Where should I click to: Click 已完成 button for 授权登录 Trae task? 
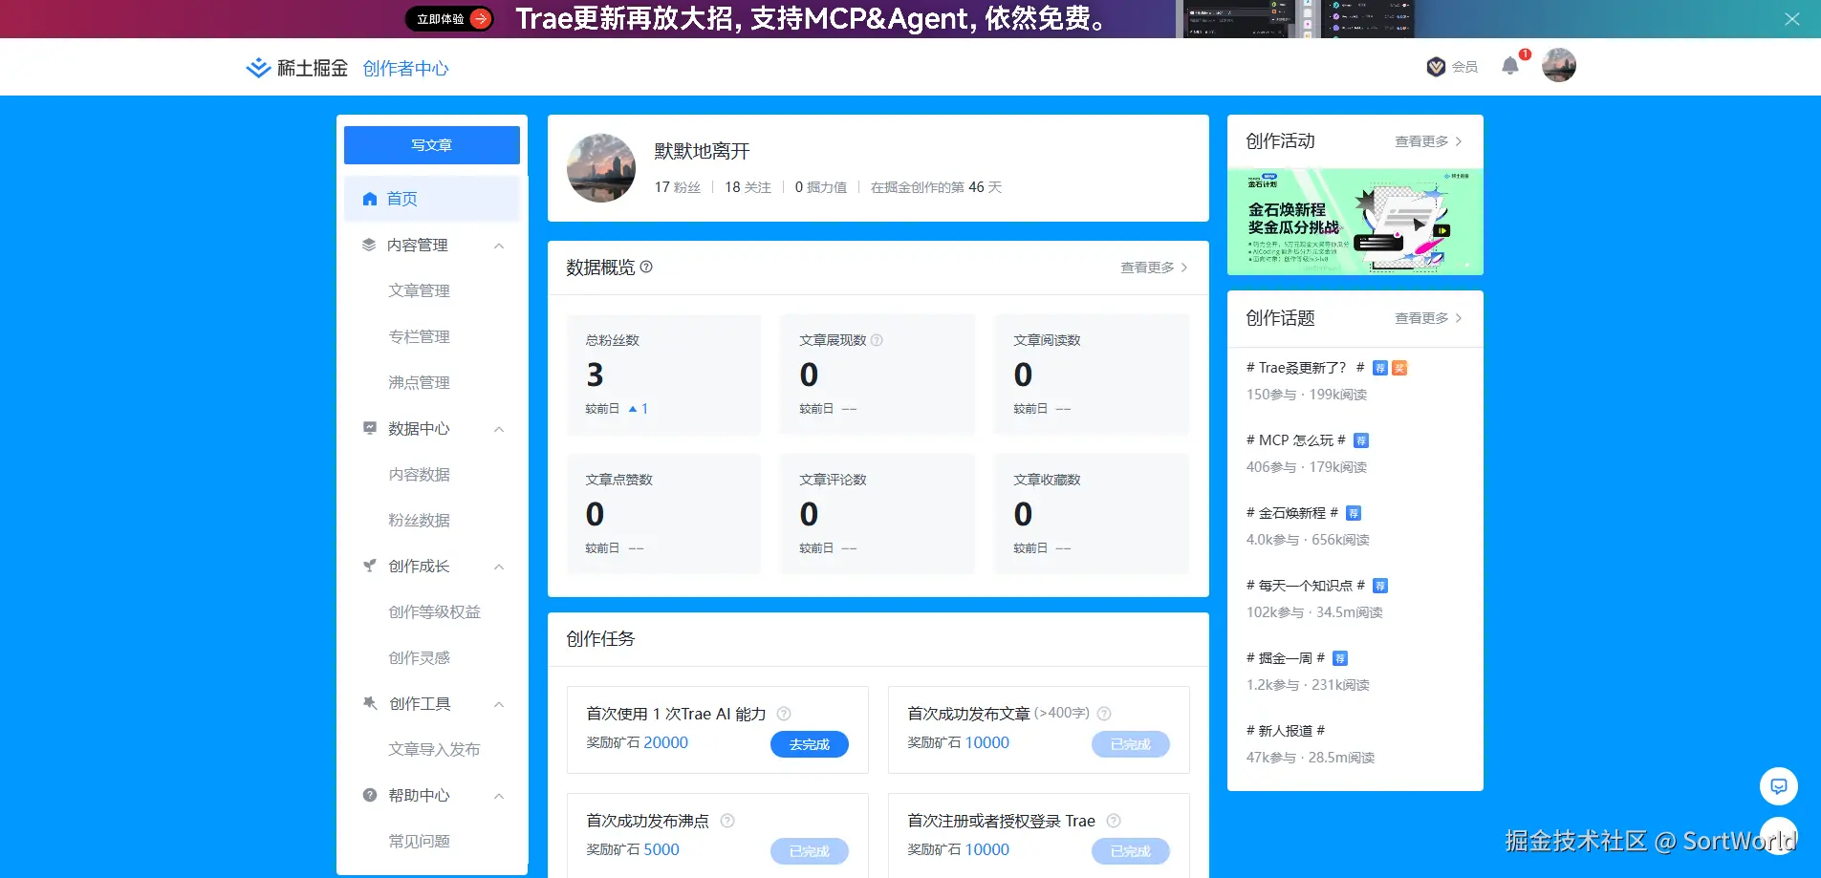1131,851
